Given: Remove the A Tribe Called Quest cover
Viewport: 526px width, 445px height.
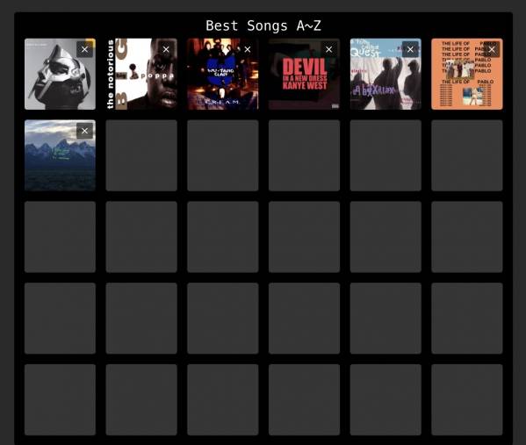Looking at the screenshot, I should pyautogui.click(x=410, y=50).
